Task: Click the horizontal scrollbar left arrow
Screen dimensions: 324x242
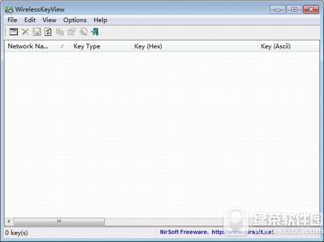Action: point(9,222)
